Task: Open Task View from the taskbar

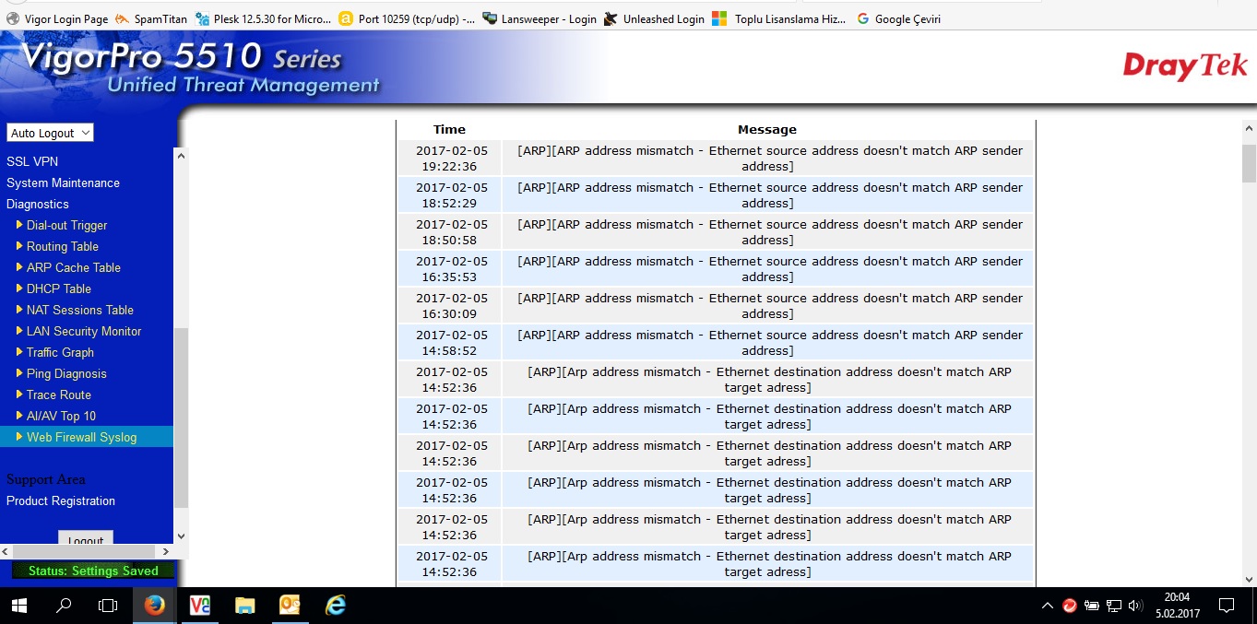Action: tap(108, 606)
